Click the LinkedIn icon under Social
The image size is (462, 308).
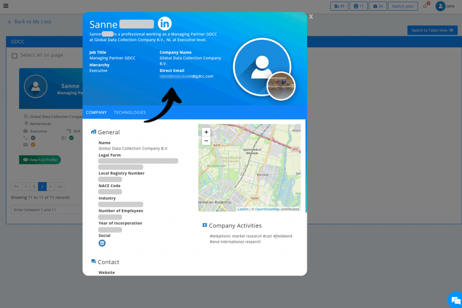click(102, 243)
